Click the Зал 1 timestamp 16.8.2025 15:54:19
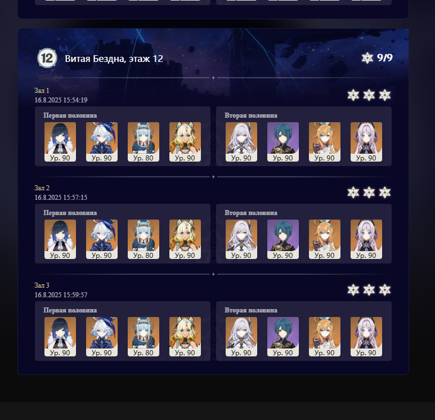Screen dimensions: 435x420 click(x=61, y=100)
